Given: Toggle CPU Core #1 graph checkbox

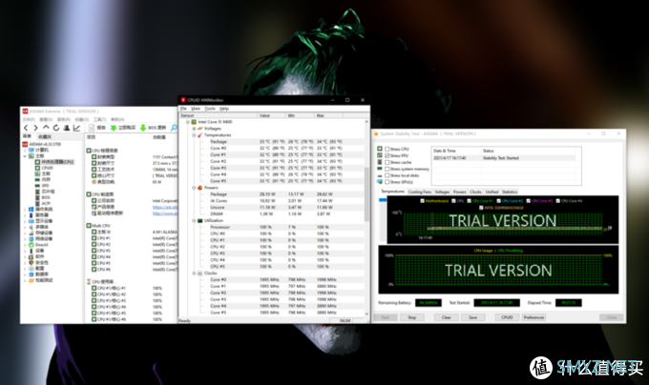Looking at the screenshot, I should click(x=469, y=201).
